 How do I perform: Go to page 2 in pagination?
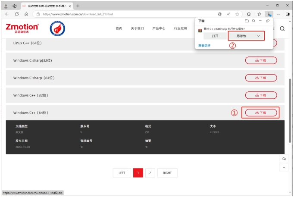150,173
